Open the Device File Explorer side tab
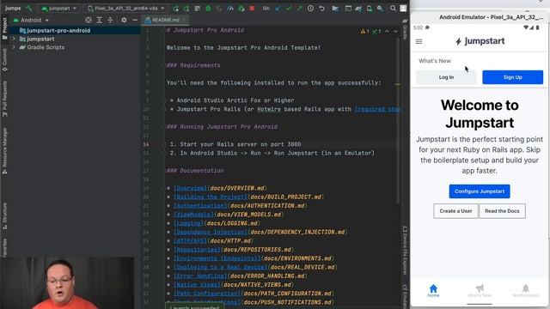This screenshot has height=309, width=550. pyautogui.click(x=405, y=251)
